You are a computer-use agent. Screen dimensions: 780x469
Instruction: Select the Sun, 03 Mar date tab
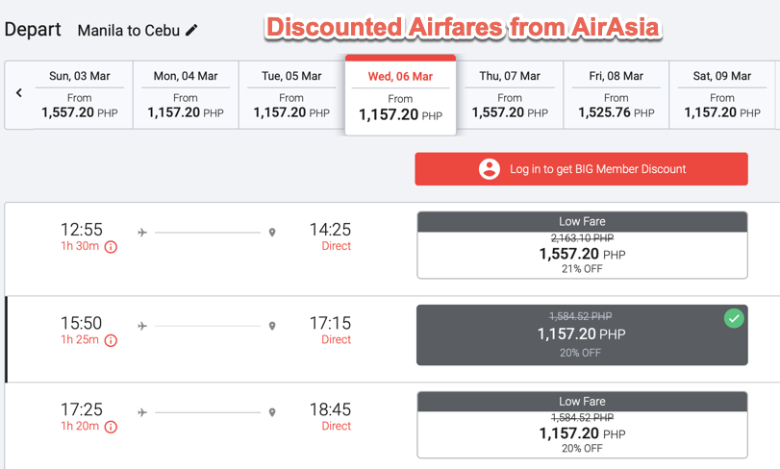tap(80, 95)
